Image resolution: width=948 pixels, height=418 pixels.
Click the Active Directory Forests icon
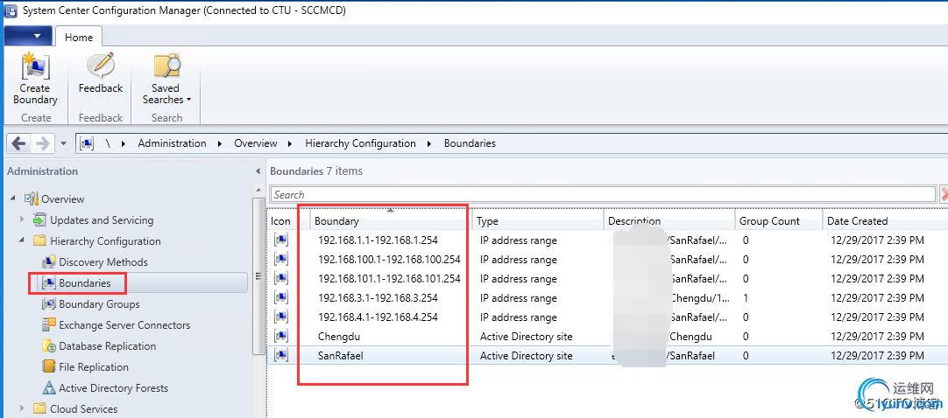click(x=49, y=388)
